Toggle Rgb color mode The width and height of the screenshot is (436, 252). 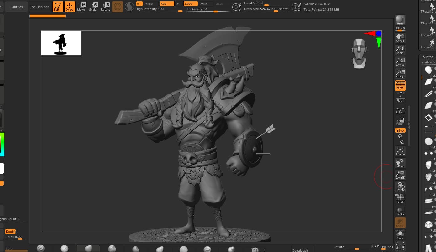tap(167, 4)
